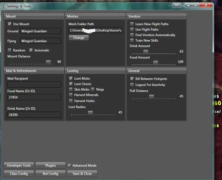
Task: Toggle Loot Chests checkbox
Action: [x=71, y=84]
